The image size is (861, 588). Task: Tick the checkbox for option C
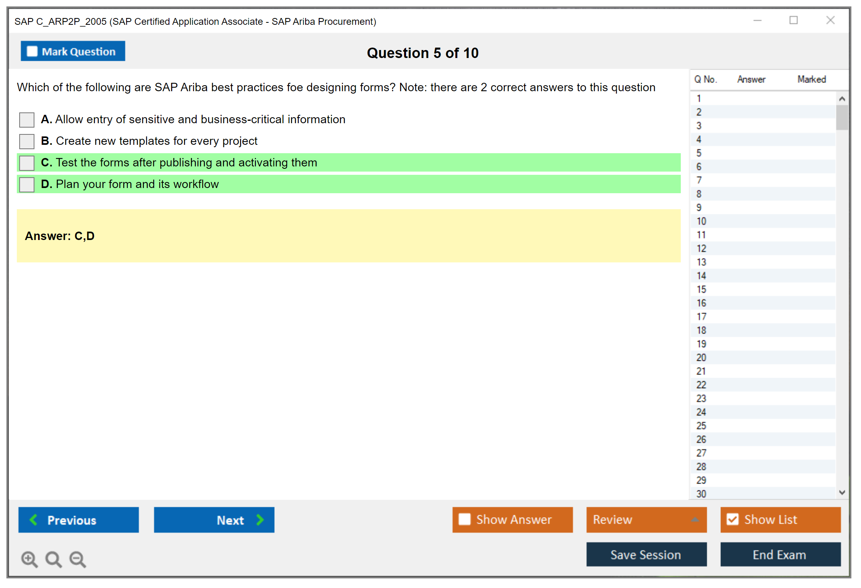click(27, 163)
